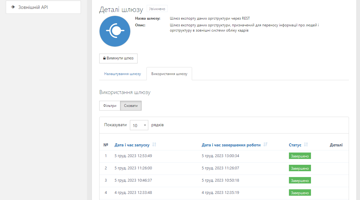Click the Деталі шлюзу heading
This screenshot has height=200, width=360.
coord(121,9)
